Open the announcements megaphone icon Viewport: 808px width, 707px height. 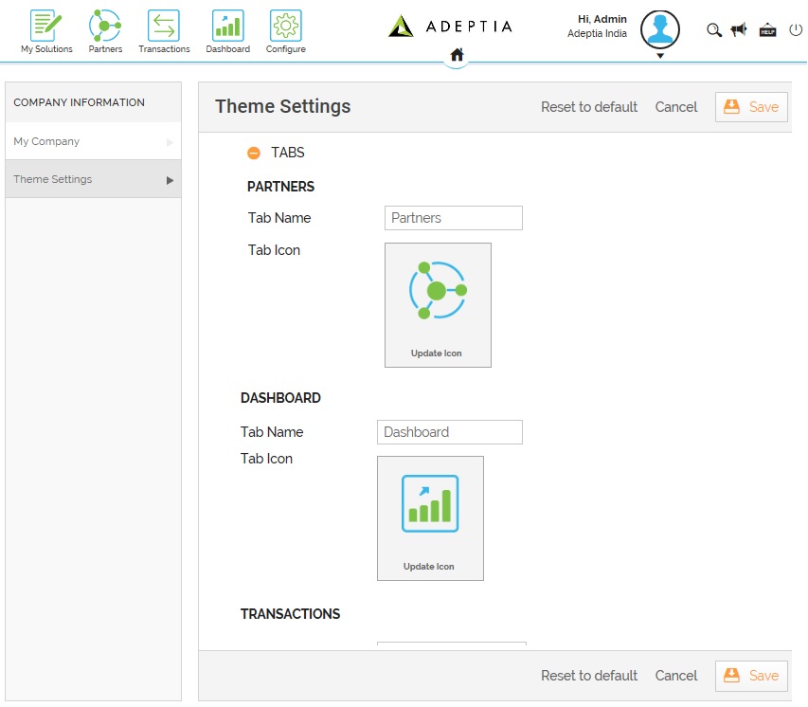(x=739, y=30)
